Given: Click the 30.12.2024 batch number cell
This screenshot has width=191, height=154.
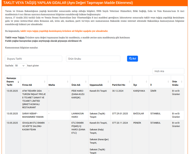Looking at the screenshot, I should pyautogui.click(x=121, y=99).
